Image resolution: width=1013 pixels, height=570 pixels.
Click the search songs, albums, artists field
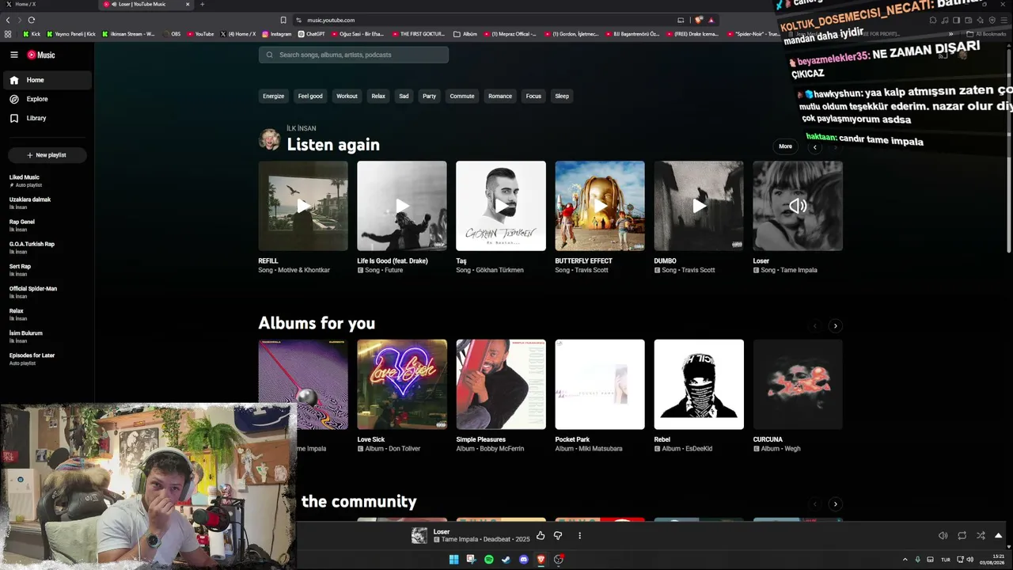point(354,55)
